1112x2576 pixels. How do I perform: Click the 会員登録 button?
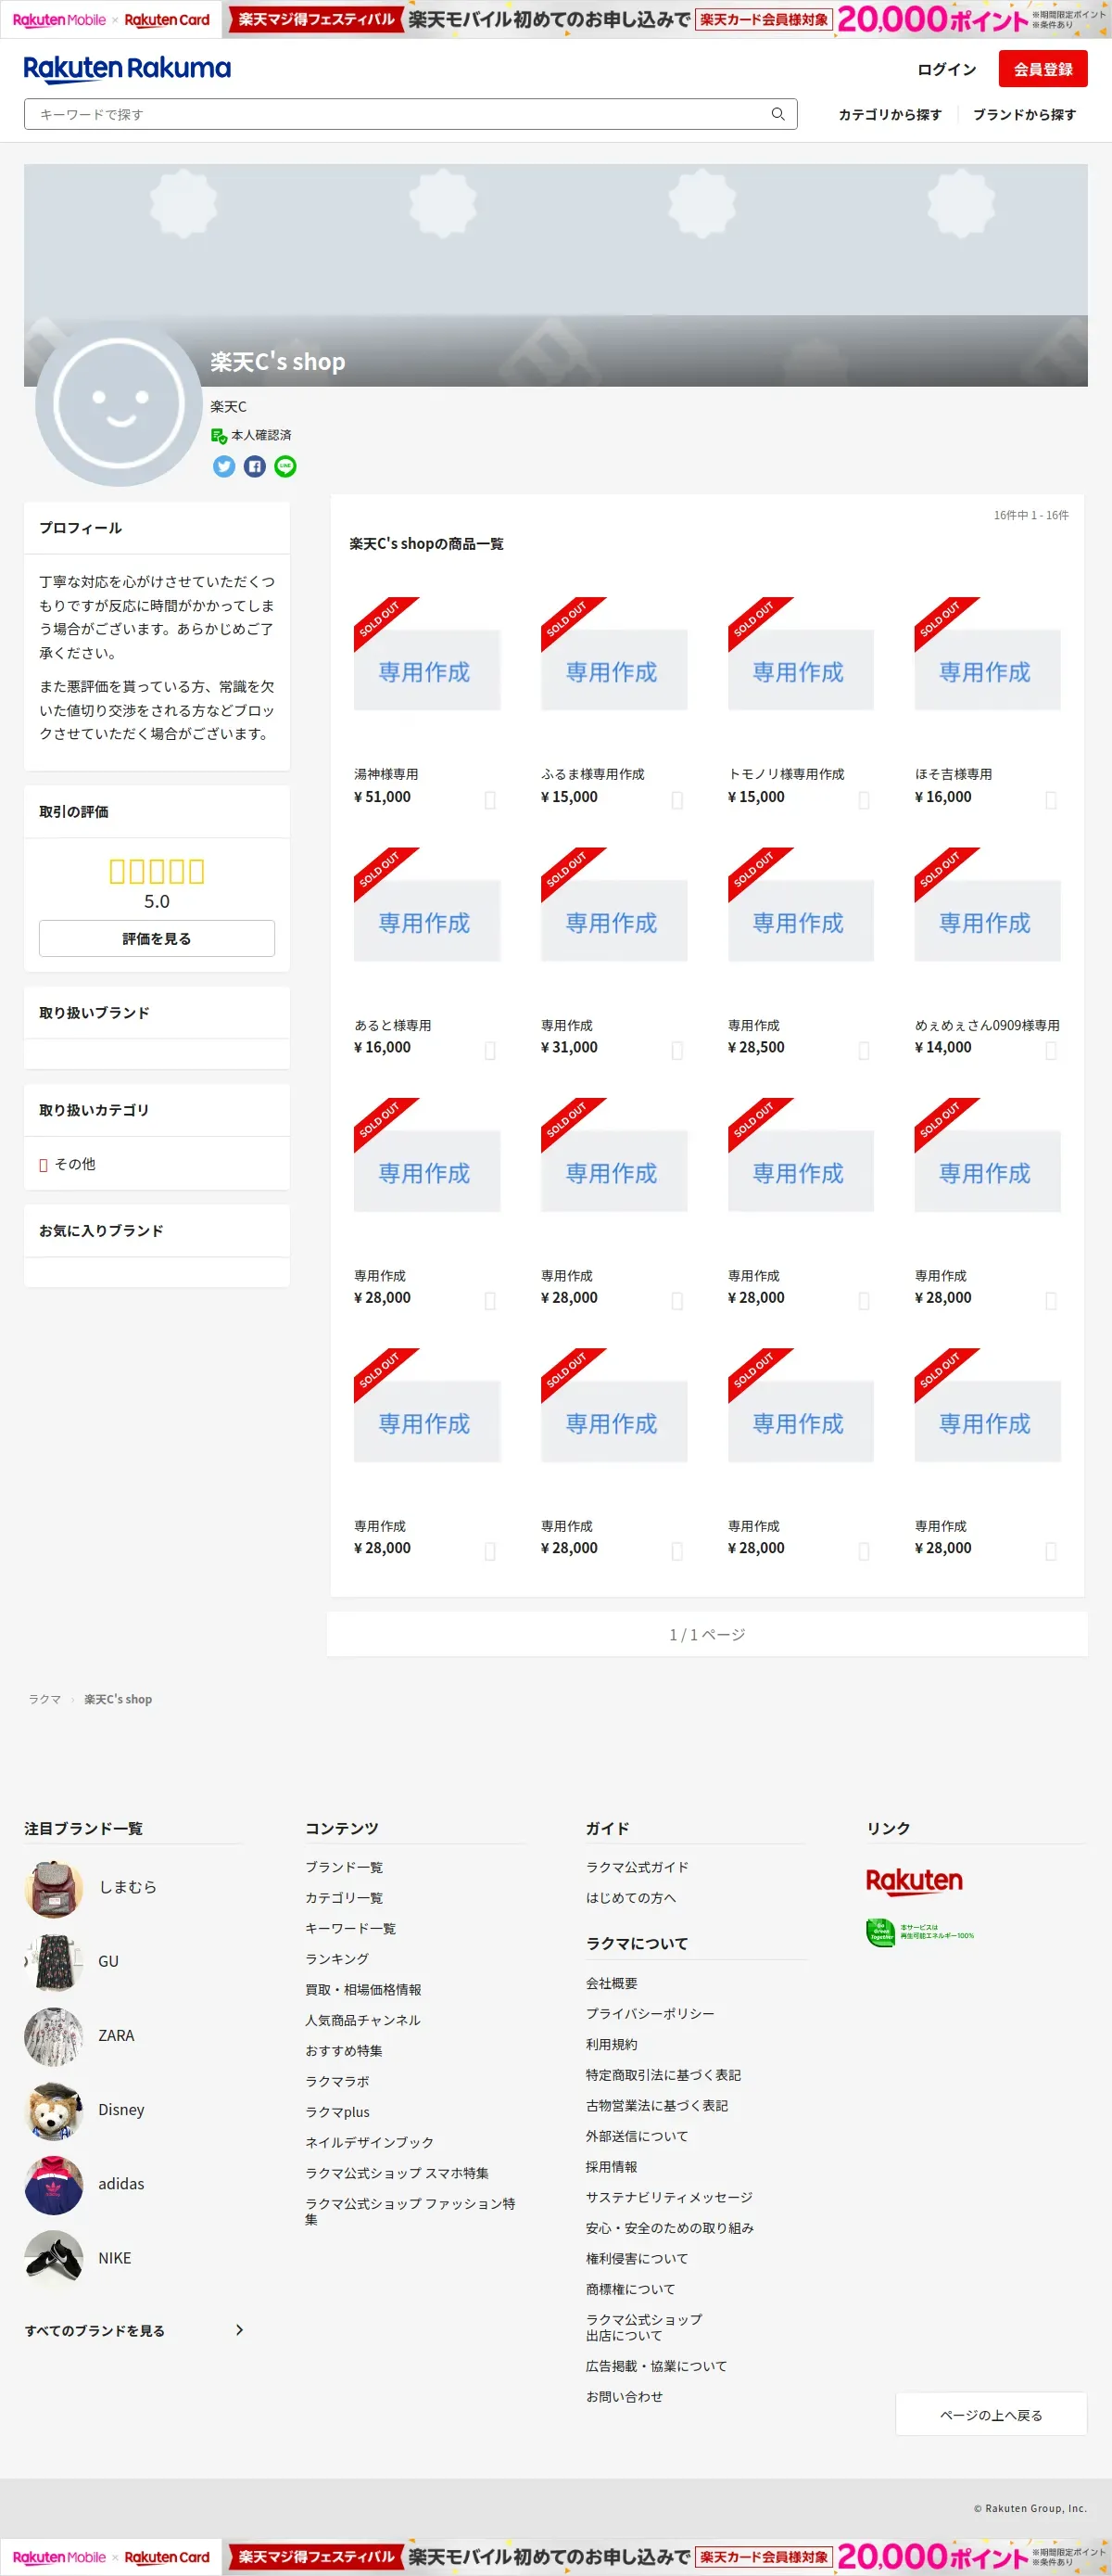[1043, 69]
